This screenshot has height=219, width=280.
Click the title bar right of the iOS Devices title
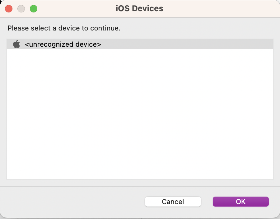pos(218,8)
